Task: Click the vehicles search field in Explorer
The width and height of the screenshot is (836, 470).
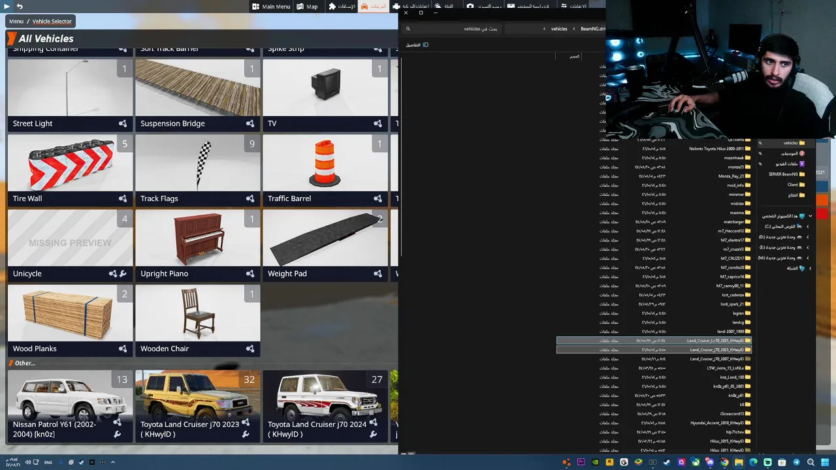Action: point(451,29)
